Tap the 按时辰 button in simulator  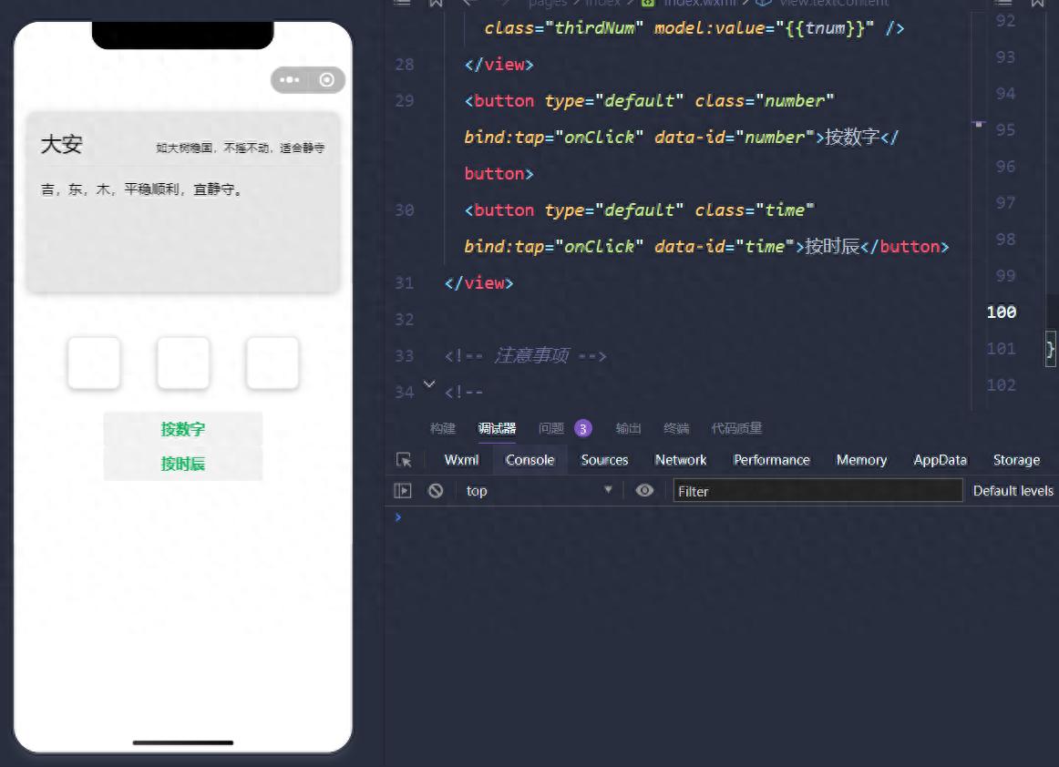(183, 464)
